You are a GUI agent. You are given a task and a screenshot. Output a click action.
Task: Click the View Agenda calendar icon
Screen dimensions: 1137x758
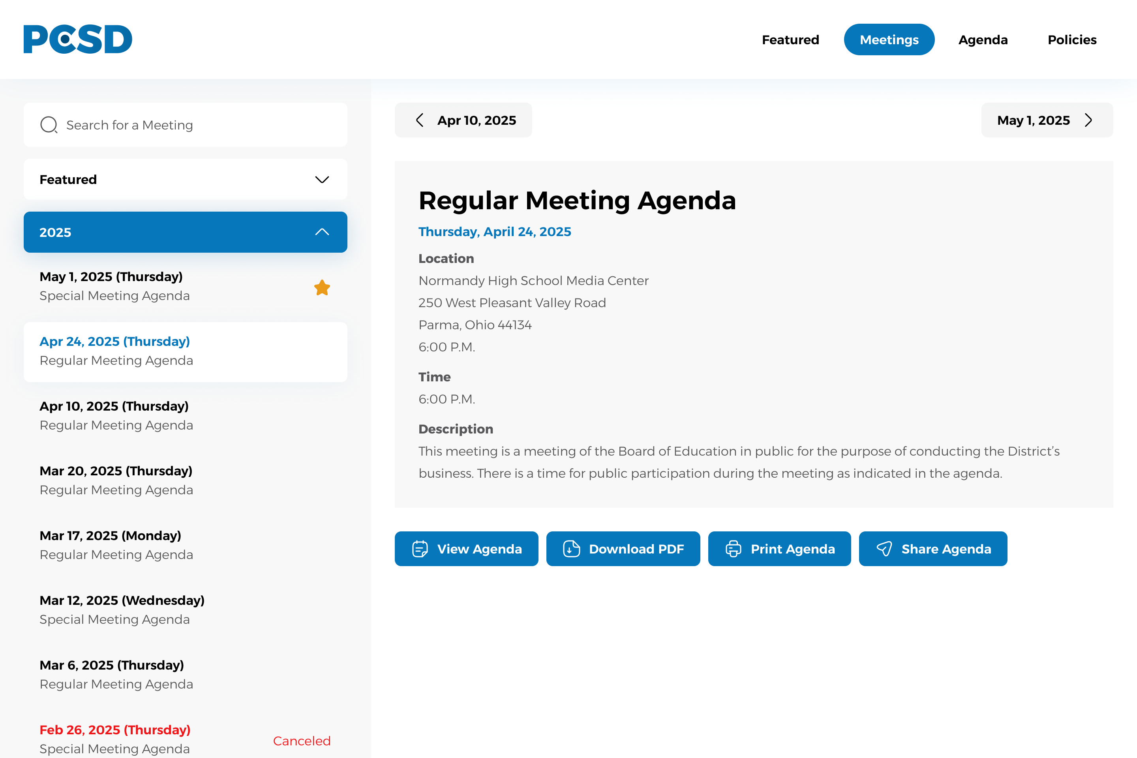[420, 549]
